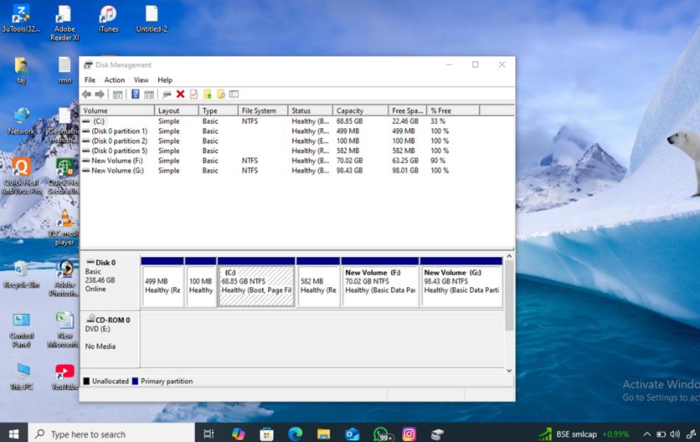
Task: Open Help using the blue question mark icon
Action: click(x=134, y=94)
